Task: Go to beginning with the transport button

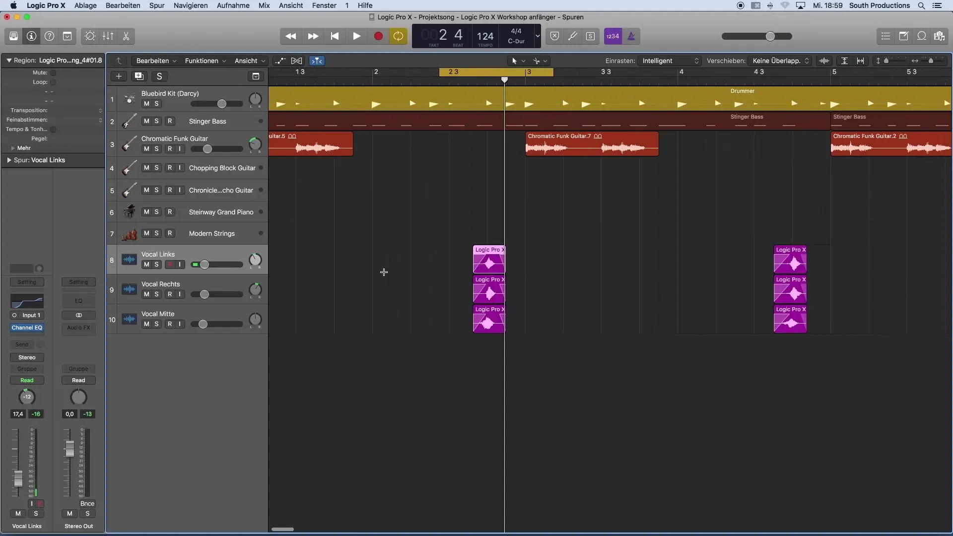Action: [x=335, y=36]
